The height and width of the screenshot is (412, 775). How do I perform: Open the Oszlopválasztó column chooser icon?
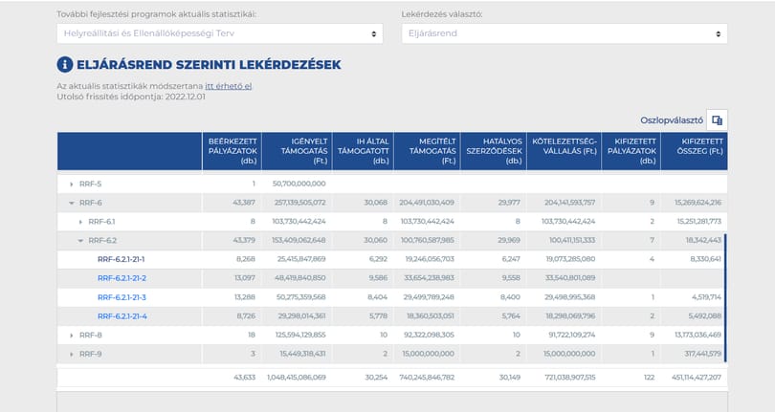[x=718, y=120]
